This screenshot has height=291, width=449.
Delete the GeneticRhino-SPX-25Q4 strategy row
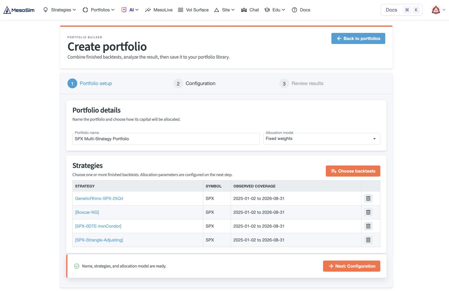point(368,198)
